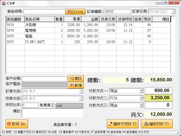Click item number 3835 cell
This screenshot has width=181, height=136.
[x=15, y=42]
